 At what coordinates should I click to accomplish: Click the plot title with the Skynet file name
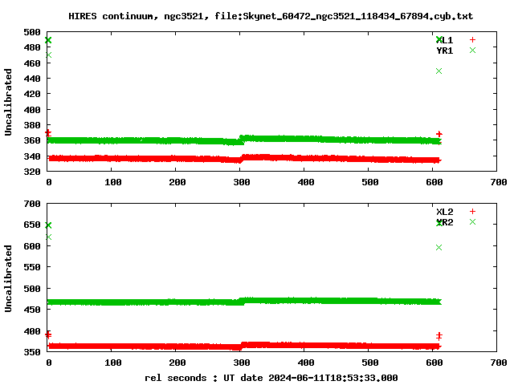(271, 16)
